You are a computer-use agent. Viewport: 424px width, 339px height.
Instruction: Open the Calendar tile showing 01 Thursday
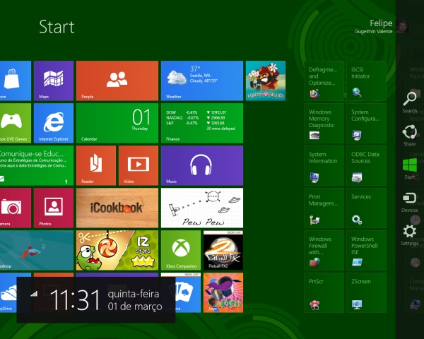coord(117,123)
